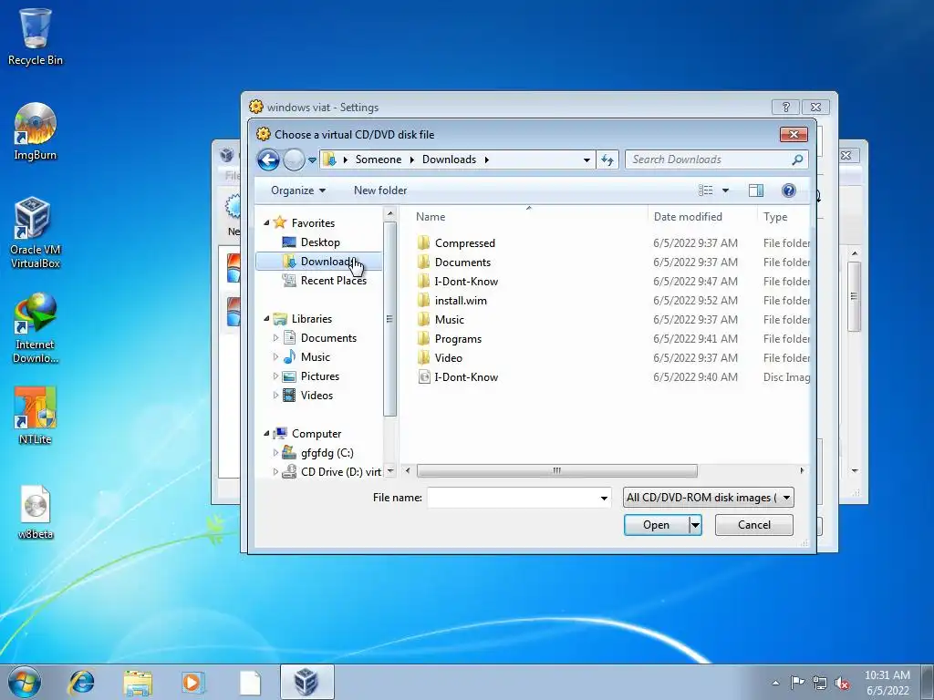
Task: Open the view options dropdown arrow
Action: tap(725, 190)
